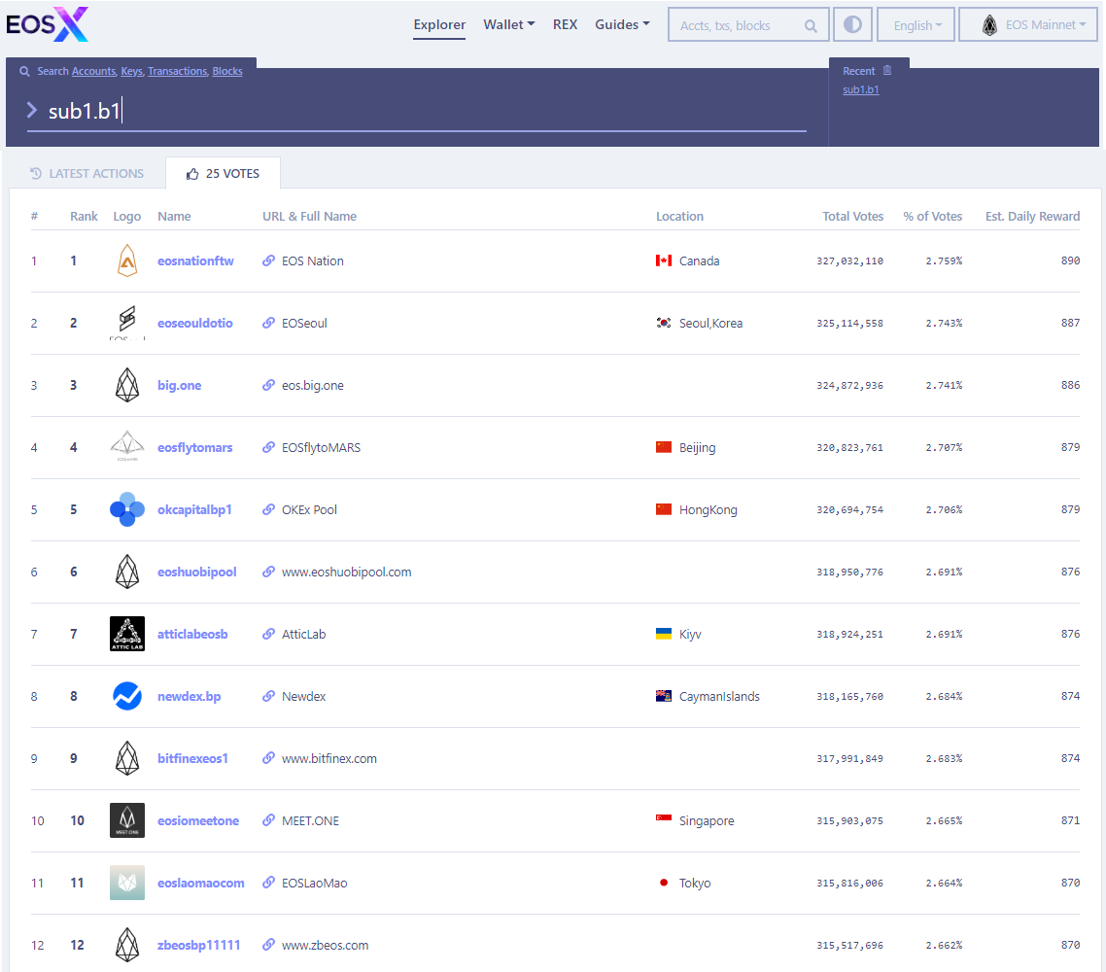The width and height of the screenshot is (1106, 972).
Task: Select the 25 Votes tab
Action: pos(223,174)
